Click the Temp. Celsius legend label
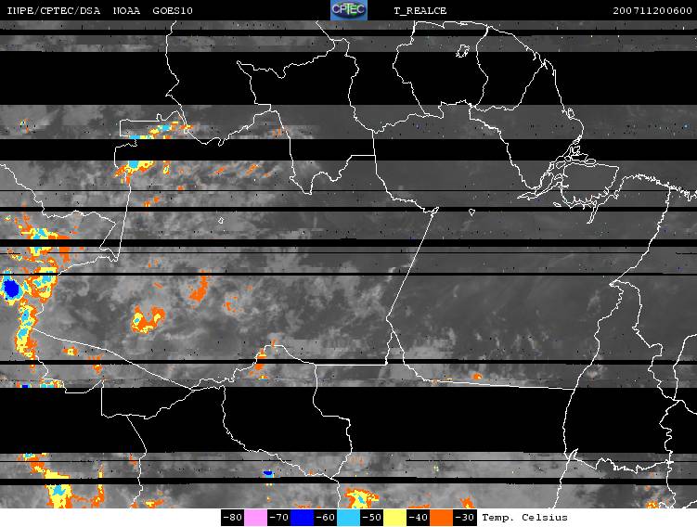 coord(524,518)
